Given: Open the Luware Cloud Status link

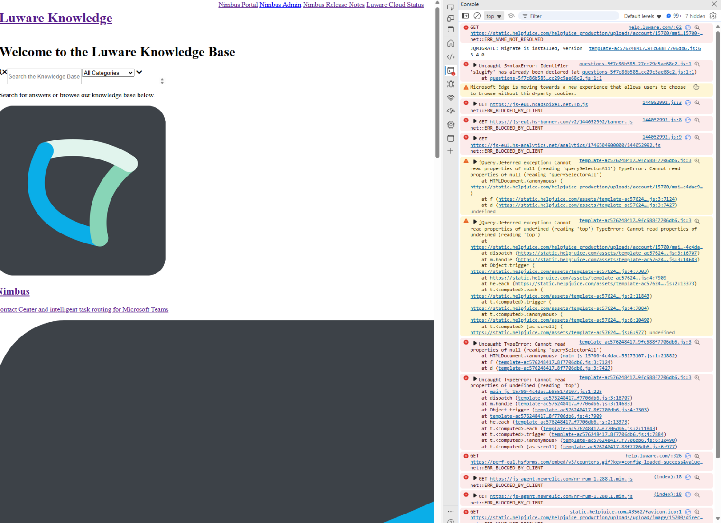Looking at the screenshot, I should pos(395,5).
